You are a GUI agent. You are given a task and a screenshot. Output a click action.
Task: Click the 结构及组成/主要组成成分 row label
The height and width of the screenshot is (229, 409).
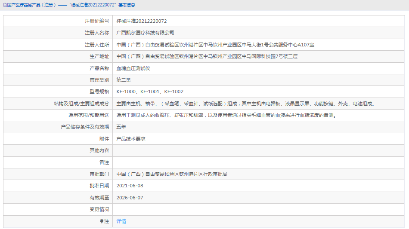tap(81, 104)
